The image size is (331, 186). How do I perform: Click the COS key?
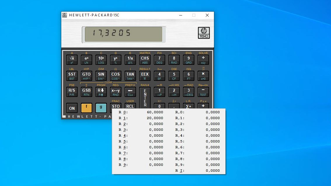[x=116, y=76]
